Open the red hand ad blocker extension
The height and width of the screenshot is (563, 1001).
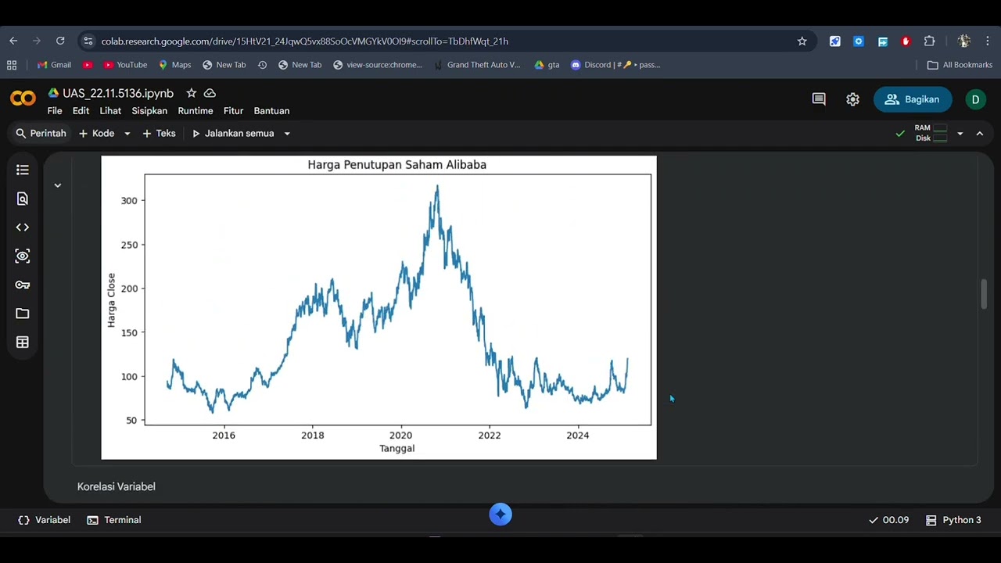point(906,41)
